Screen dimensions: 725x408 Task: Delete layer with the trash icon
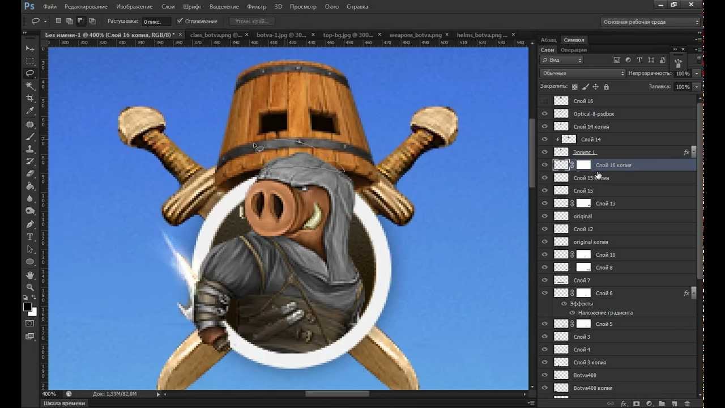pyautogui.click(x=688, y=403)
